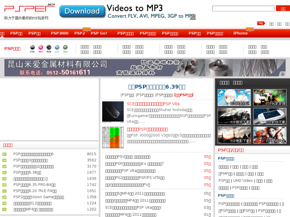
Task: Click the Xbox 360 console icon
Action: 65,49
